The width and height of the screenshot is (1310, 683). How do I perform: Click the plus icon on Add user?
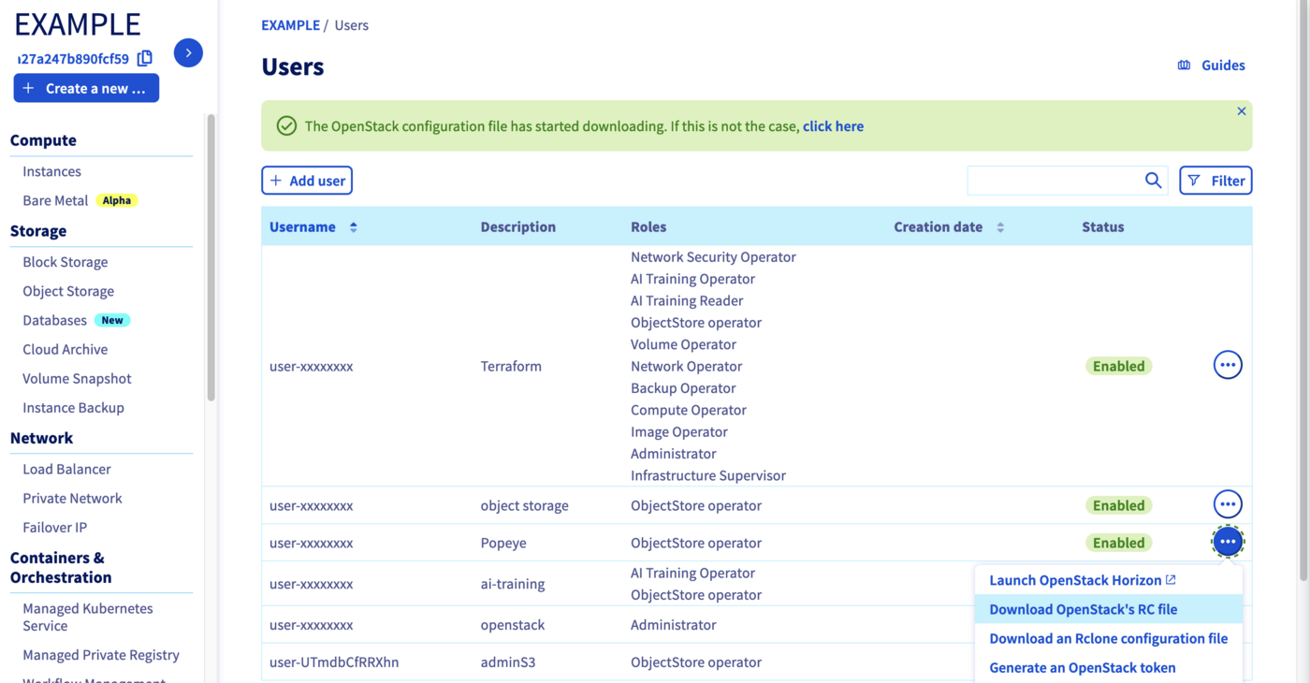point(276,180)
